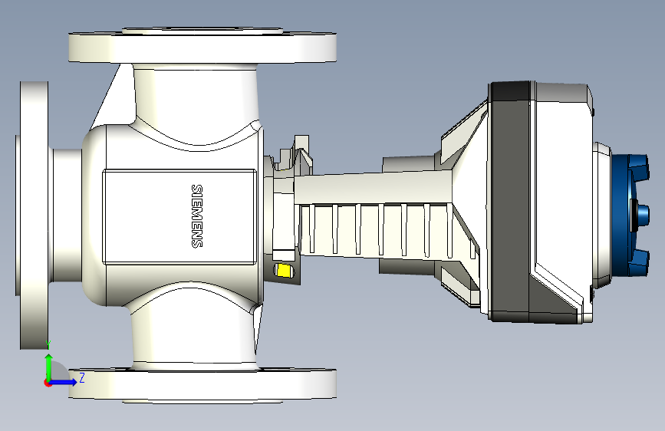Select the ribbed actuator yoke section
This screenshot has height=431, width=665.
point(382,229)
